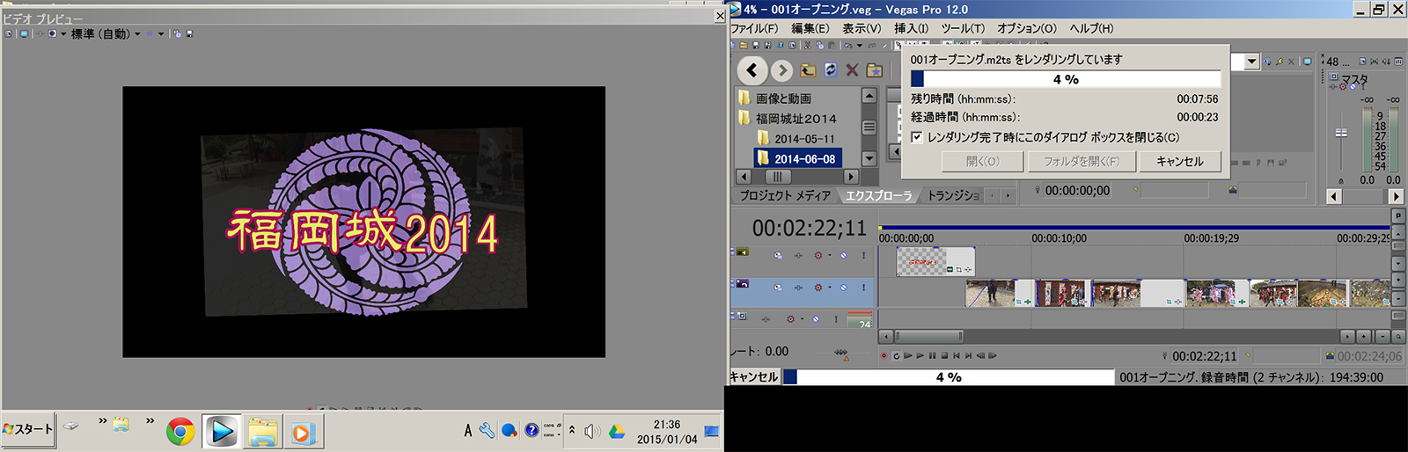Click the red delete X icon in explorer

coord(852,70)
